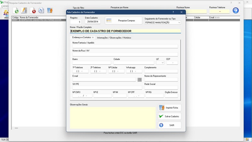Switch to Informações / Observações / Histórico tab
The height and width of the screenshot is (142, 252).
click(x=114, y=38)
